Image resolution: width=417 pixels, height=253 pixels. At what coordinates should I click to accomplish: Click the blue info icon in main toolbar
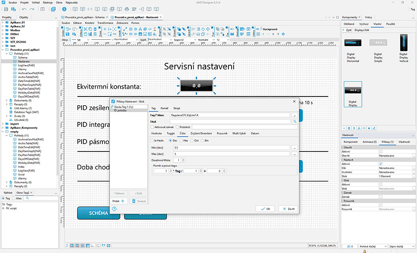64,9
